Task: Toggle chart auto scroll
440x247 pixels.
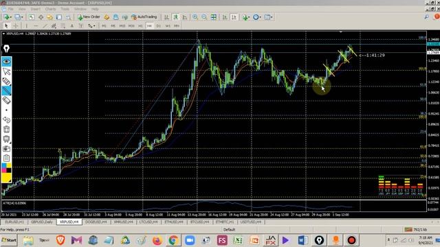Action: [225, 17]
